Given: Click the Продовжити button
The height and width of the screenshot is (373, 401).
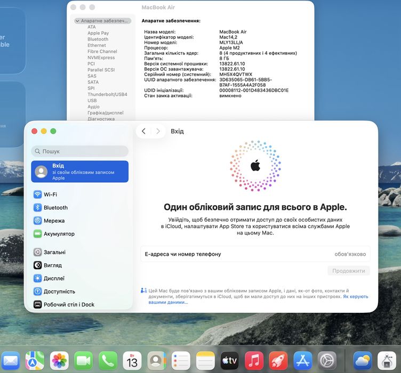Looking at the screenshot, I should tap(349, 271).
